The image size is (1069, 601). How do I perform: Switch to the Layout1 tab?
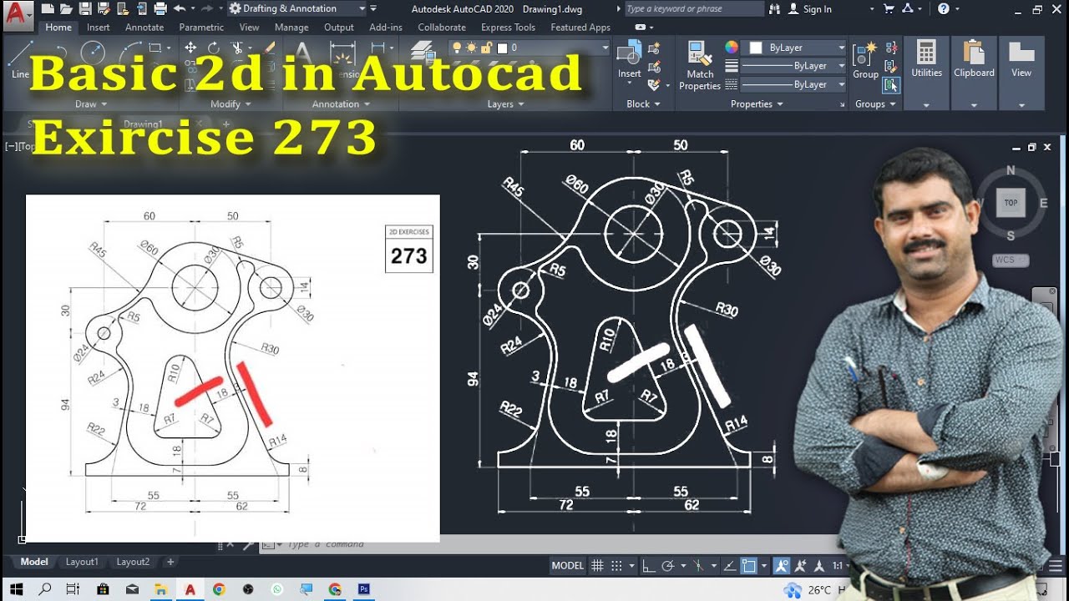point(82,562)
